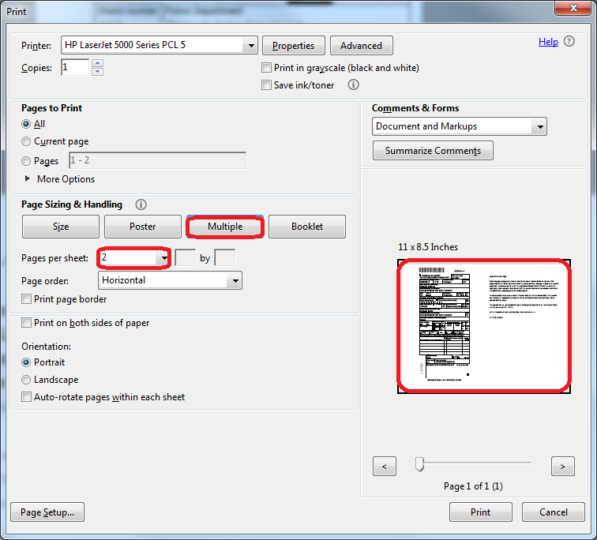Click the Save ink/toner info icon
597x540 pixels.
tap(354, 84)
